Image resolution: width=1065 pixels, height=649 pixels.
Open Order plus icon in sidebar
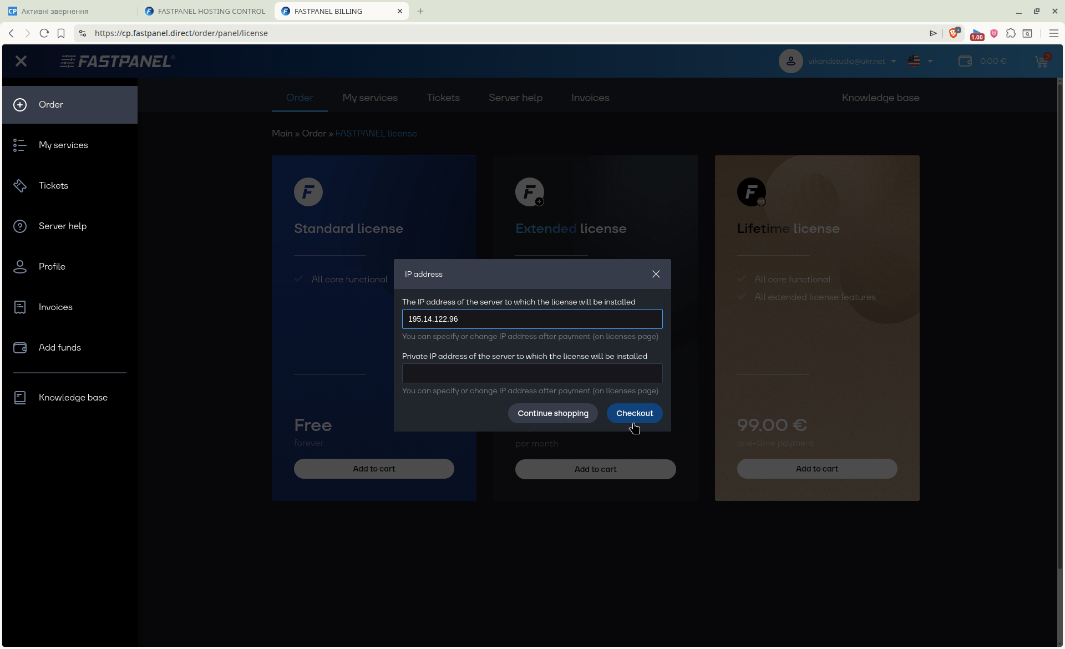[20, 105]
